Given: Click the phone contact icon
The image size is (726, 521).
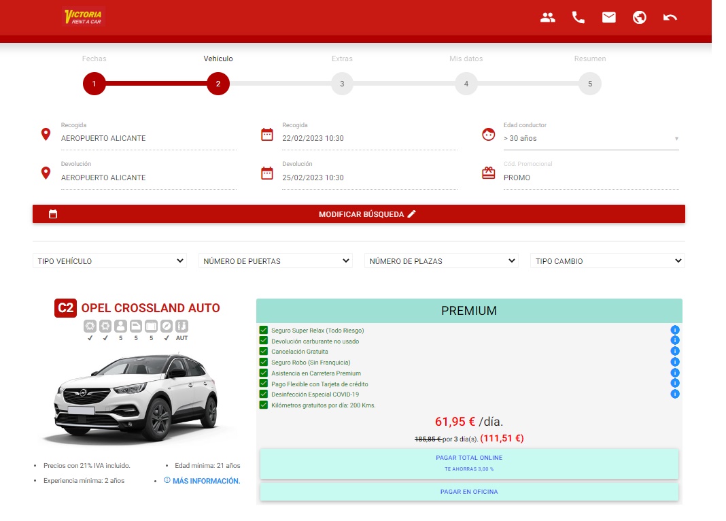Looking at the screenshot, I should 578,18.
